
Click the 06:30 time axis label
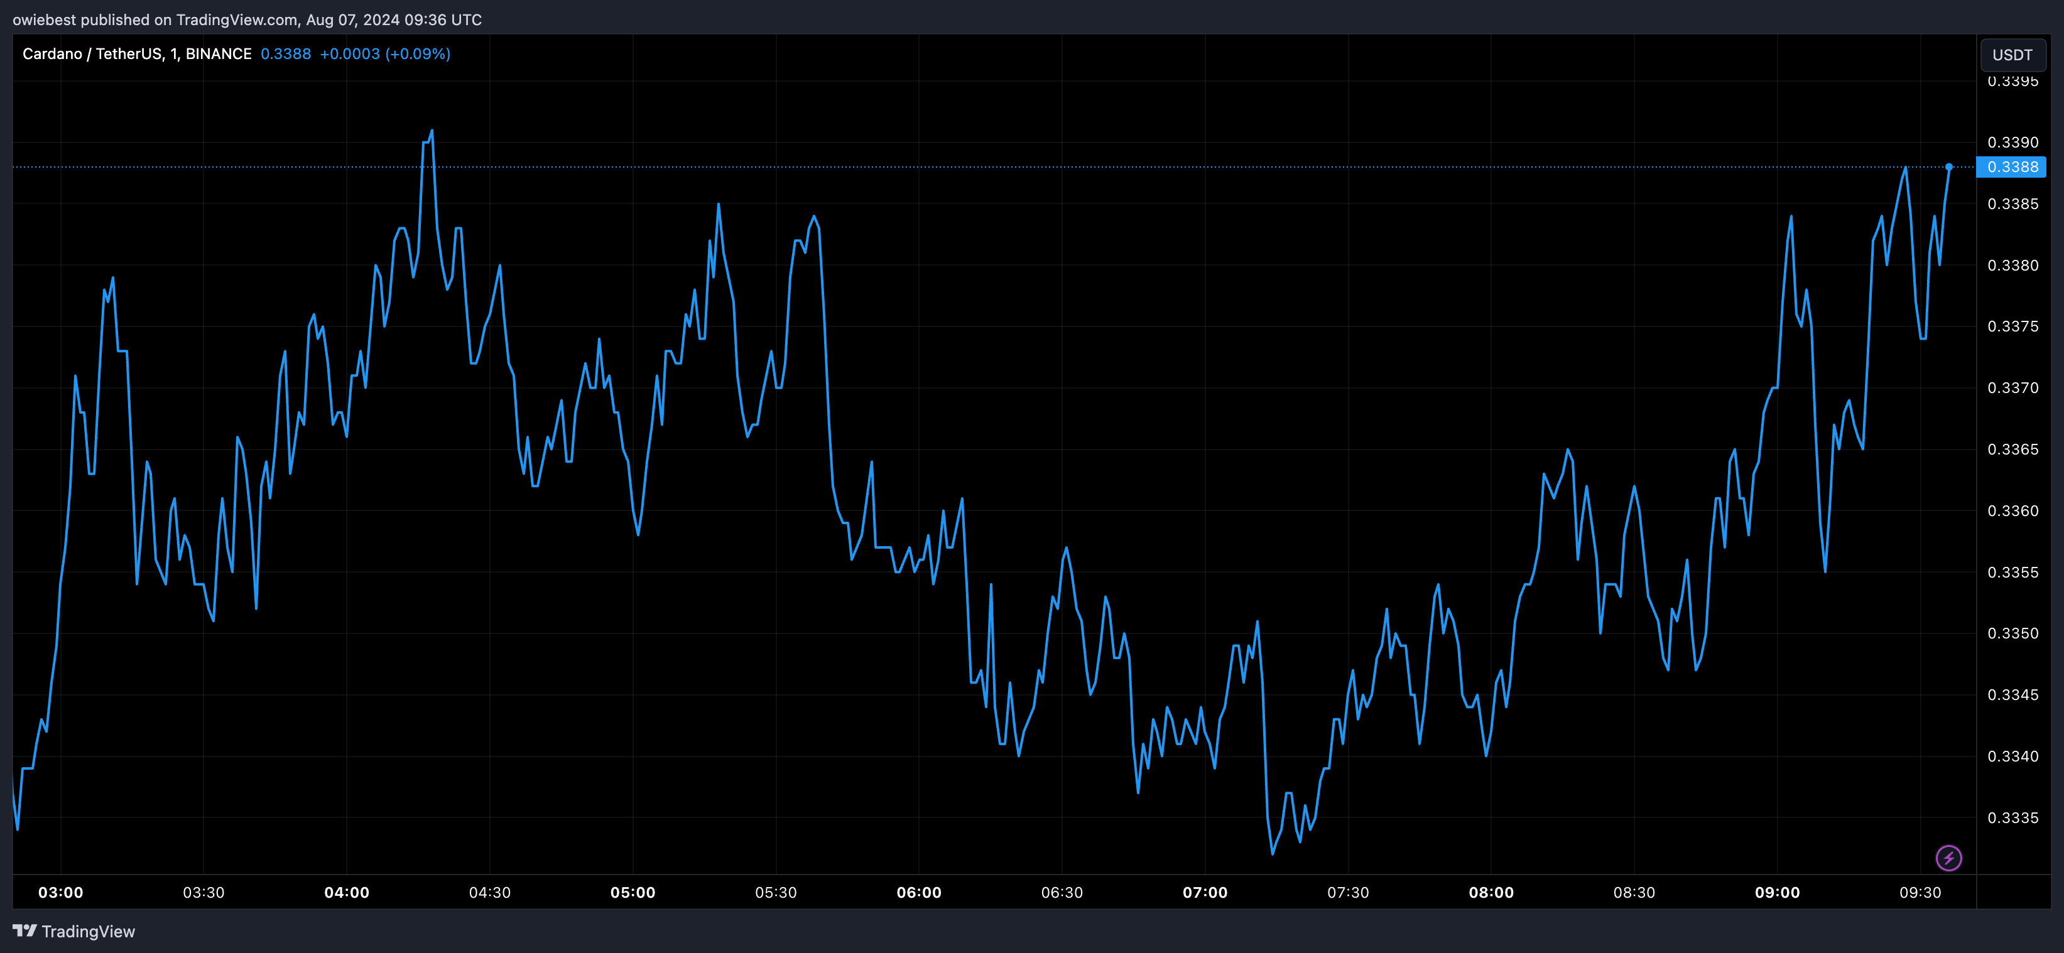point(1062,892)
